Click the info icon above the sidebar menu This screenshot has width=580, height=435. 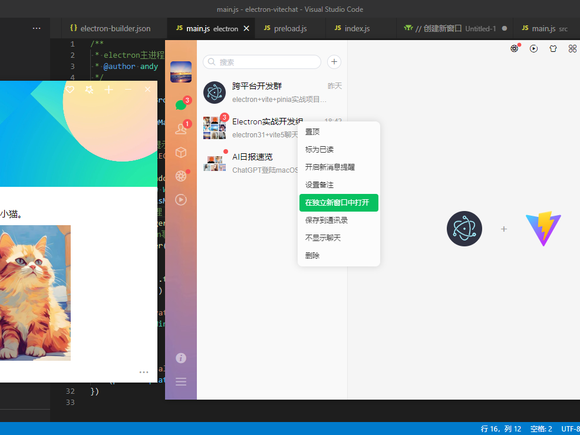tap(180, 358)
